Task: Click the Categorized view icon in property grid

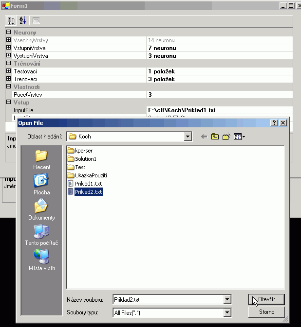Action: (x=11, y=20)
